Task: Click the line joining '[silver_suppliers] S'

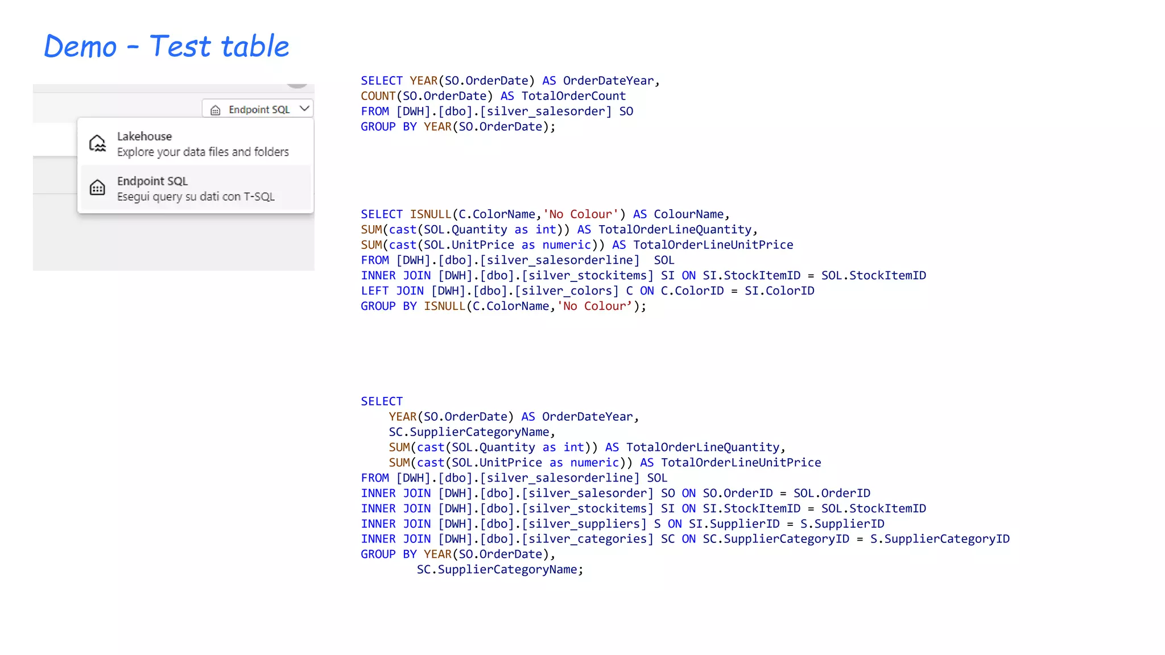Action: tap(623, 524)
